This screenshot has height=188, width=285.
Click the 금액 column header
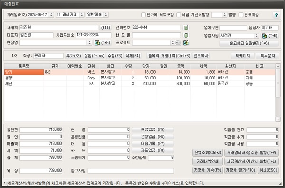click(180, 66)
